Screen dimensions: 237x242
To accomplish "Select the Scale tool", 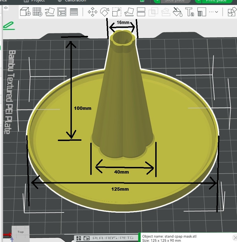I will [117, 12].
